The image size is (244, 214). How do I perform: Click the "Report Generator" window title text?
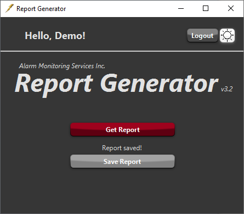(x=41, y=9)
